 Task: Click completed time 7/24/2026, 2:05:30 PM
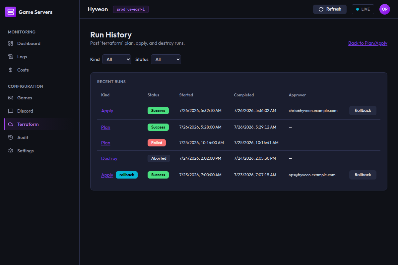click(255, 158)
